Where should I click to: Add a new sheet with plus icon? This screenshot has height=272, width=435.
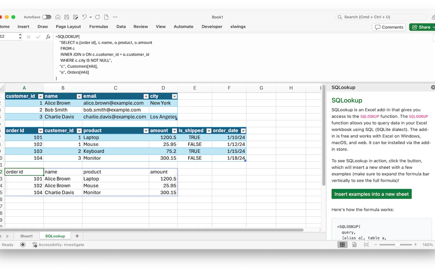pyautogui.click(x=77, y=236)
